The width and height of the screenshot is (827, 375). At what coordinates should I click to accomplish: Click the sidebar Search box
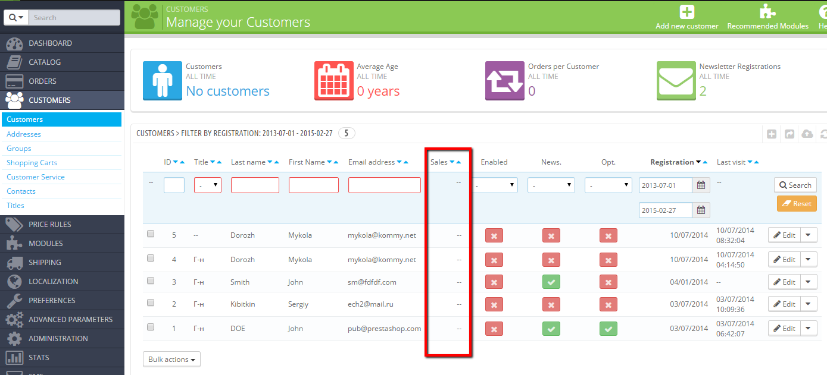pos(74,18)
